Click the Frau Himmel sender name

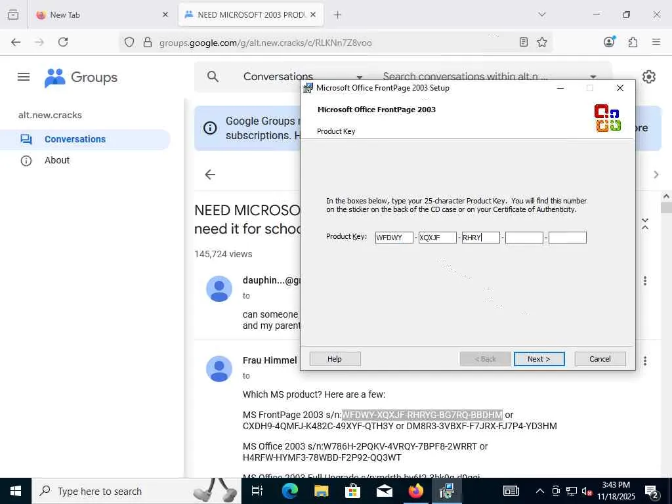point(270,360)
